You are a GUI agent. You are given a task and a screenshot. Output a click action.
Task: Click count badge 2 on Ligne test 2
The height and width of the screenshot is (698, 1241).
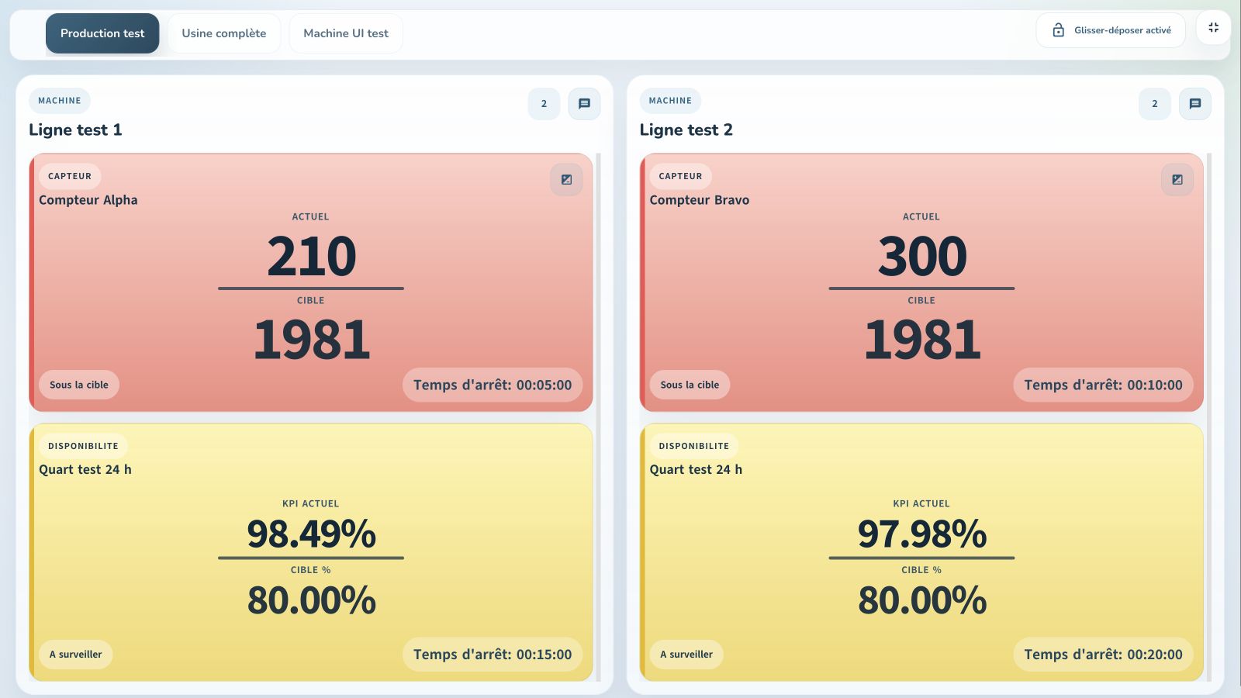coord(1155,103)
